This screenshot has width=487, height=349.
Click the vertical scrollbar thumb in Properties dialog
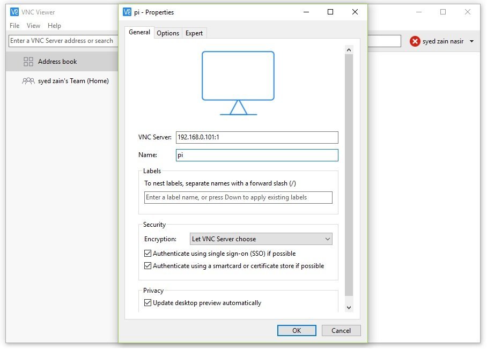[x=349, y=175]
